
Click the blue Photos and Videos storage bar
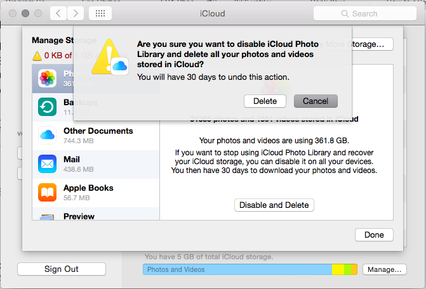point(237,269)
